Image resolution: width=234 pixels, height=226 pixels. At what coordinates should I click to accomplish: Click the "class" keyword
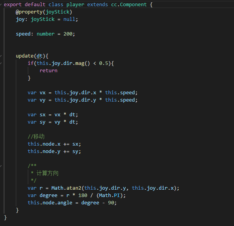click(x=56, y=5)
